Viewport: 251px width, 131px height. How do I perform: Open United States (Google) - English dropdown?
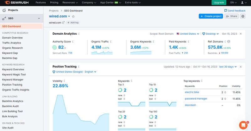click(75, 72)
